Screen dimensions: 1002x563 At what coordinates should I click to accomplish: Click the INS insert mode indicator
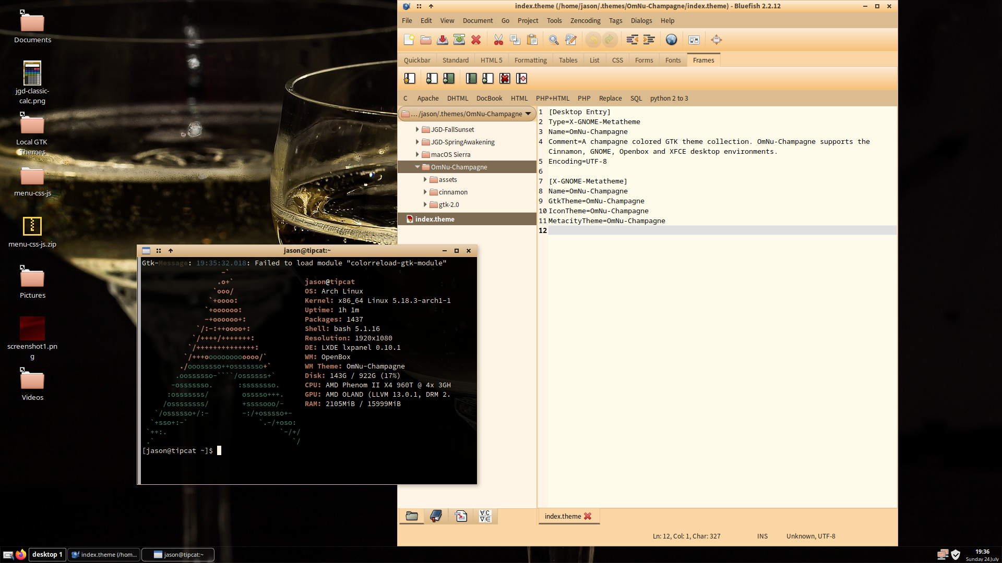coord(762,536)
